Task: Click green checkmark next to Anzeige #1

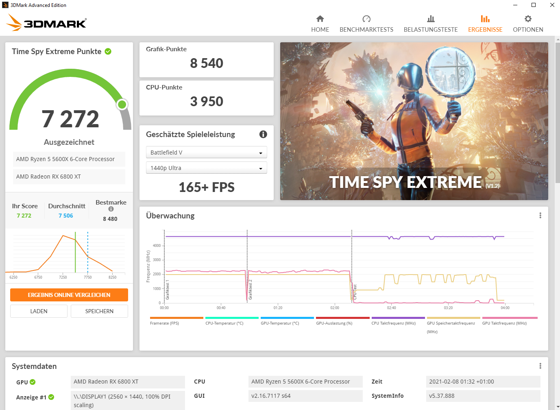Action: tap(51, 397)
